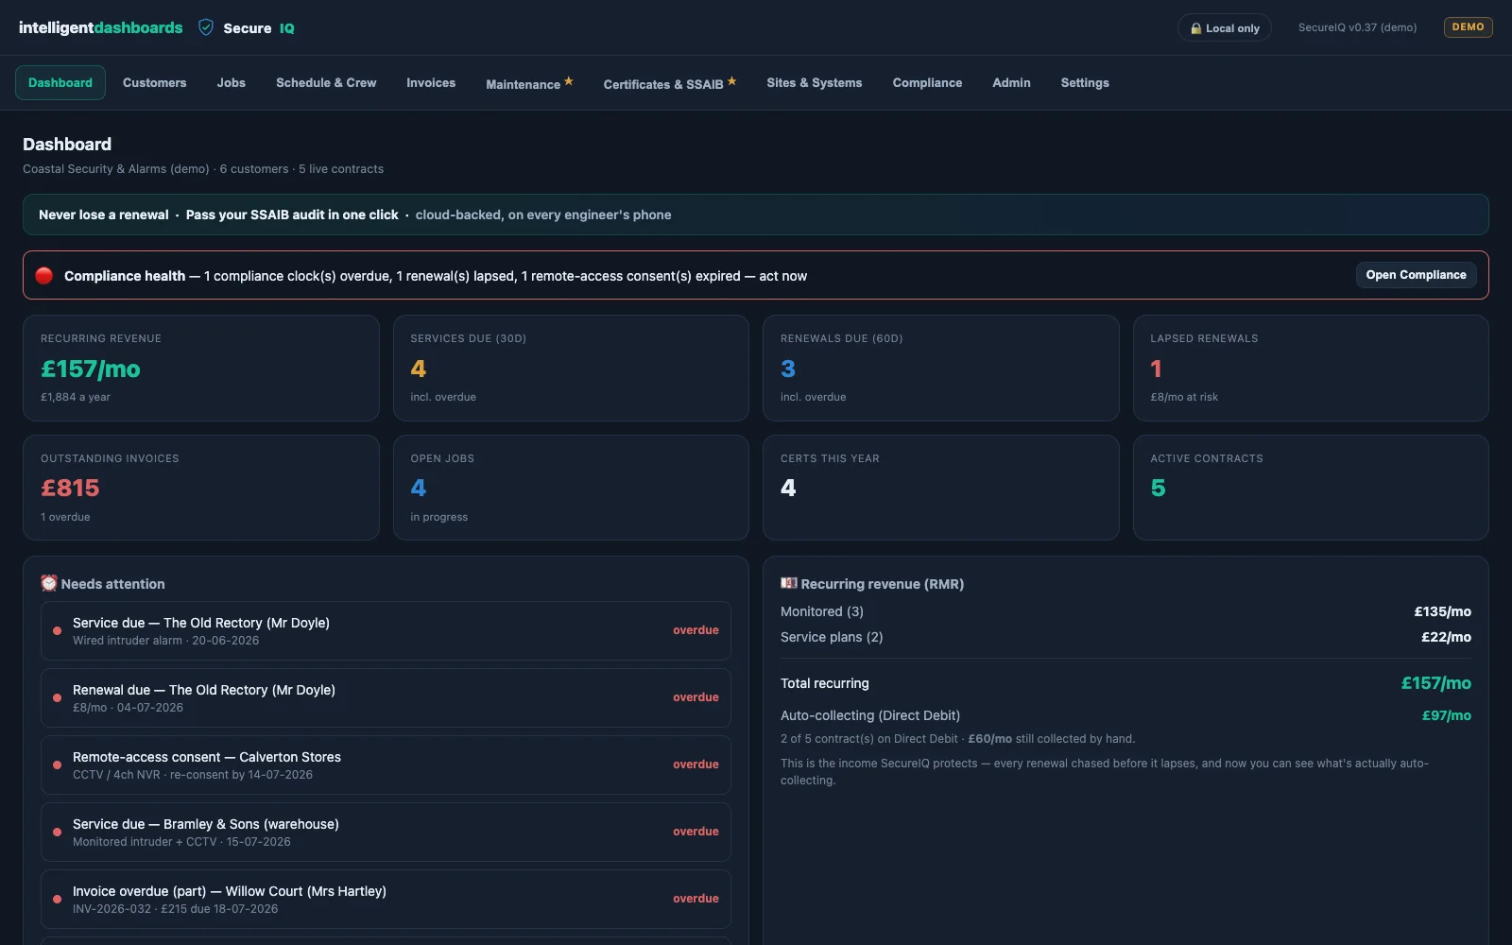Click the Total recurring label
This screenshot has height=945, width=1512.
pos(824,683)
